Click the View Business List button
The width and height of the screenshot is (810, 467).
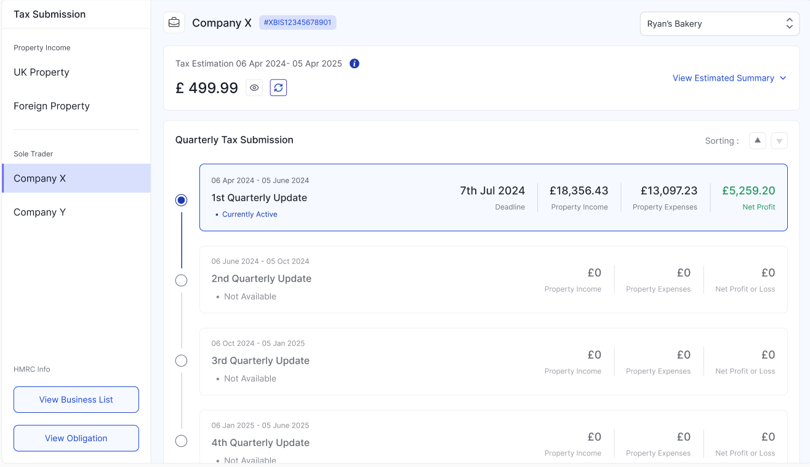[x=76, y=399]
